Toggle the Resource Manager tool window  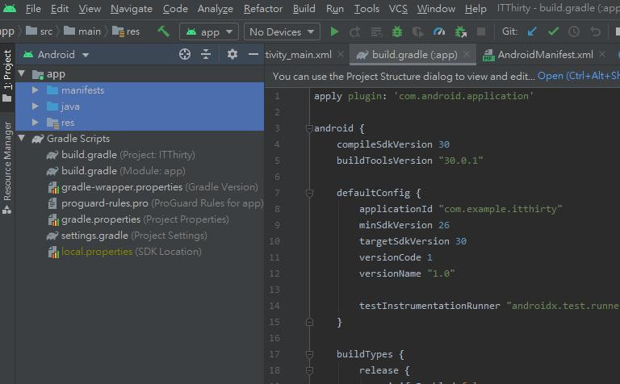(x=7, y=168)
